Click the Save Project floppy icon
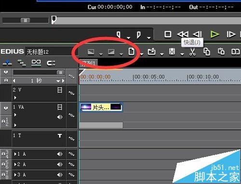Viewport: 241px width, 184px height. point(172,52)
